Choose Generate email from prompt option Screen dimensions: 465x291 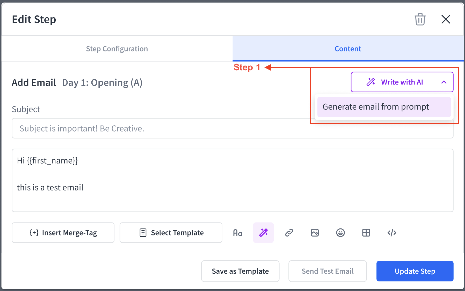click(x=384, y=107)
